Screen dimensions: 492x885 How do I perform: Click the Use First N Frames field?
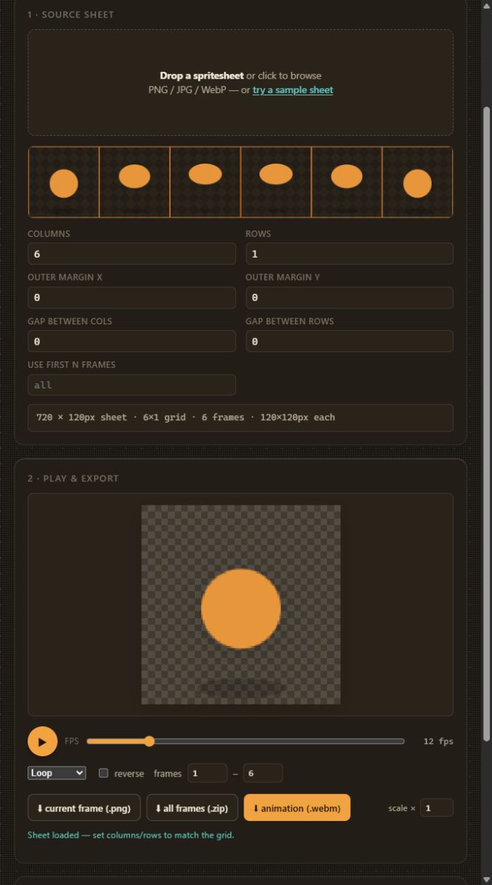[132, 385]
